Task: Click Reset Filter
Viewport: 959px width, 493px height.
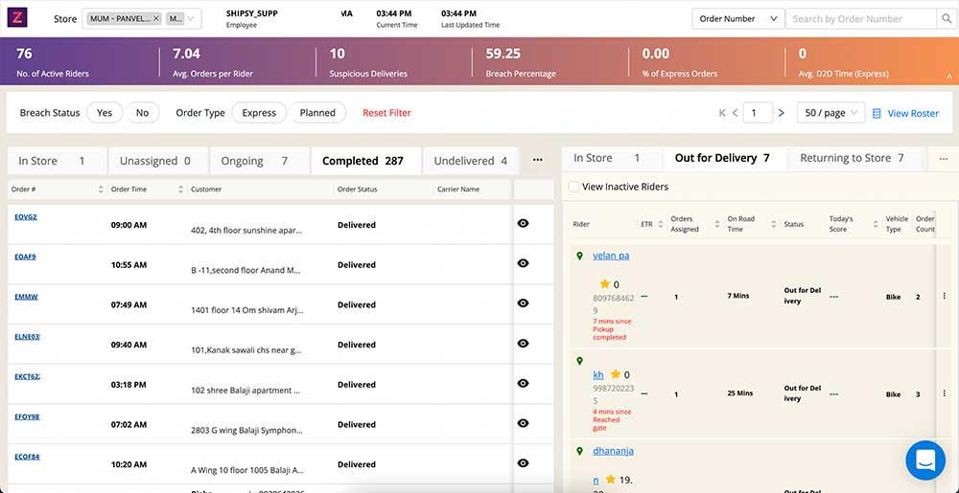Action: coord(386,113)
